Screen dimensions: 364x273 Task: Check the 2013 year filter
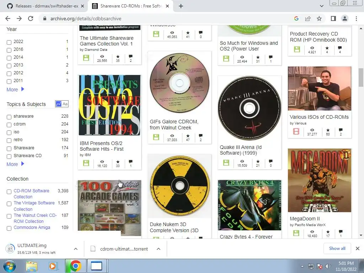[9, 66]
